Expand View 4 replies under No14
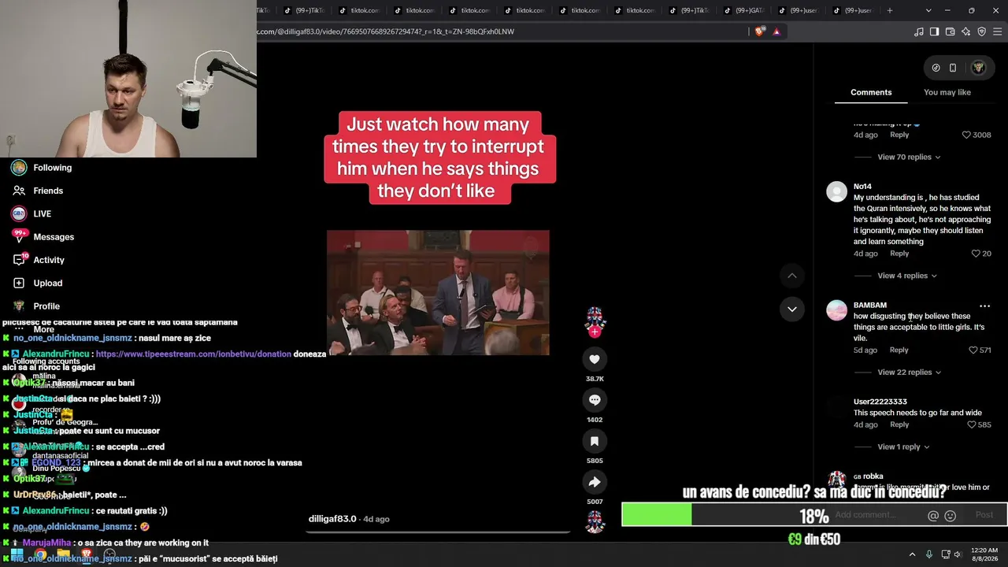The width and height of the screenshot is (1008, 567). coord(907,276)
